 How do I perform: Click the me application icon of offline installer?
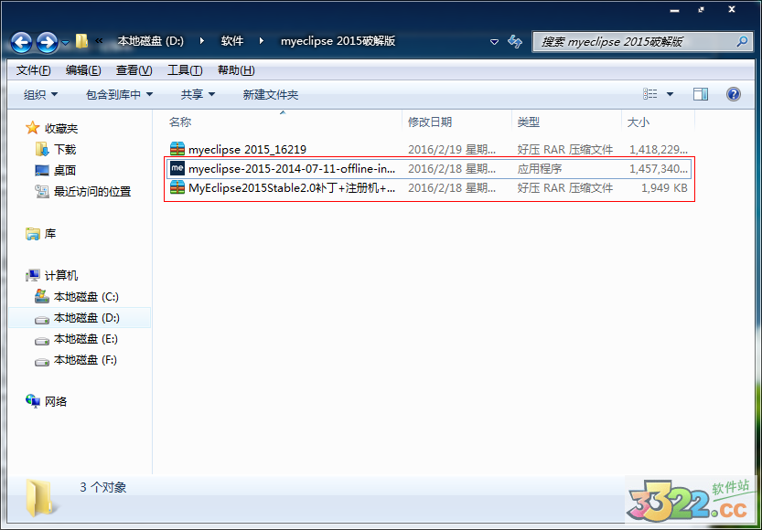[177, 168]
